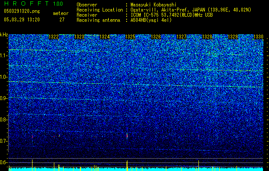Click the 1324 time marker

105,37
